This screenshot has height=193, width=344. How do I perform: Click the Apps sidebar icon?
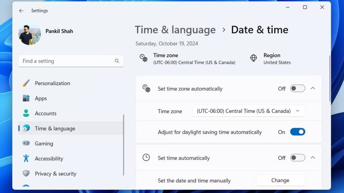click(x=26, y=98)
